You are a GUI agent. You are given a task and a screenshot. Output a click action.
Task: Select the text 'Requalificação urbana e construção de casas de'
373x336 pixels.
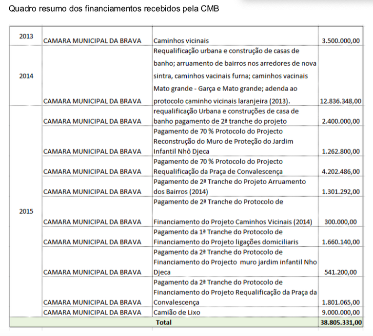point(226,51)
